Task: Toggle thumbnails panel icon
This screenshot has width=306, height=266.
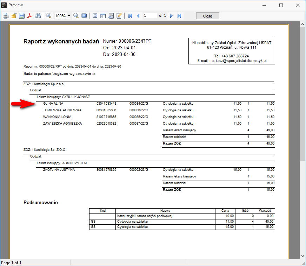Action: (x=103, y=16)
